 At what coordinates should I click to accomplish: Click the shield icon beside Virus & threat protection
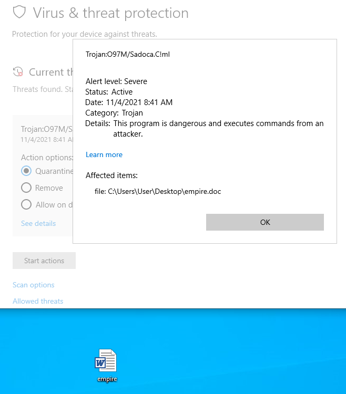pos(19,12)
